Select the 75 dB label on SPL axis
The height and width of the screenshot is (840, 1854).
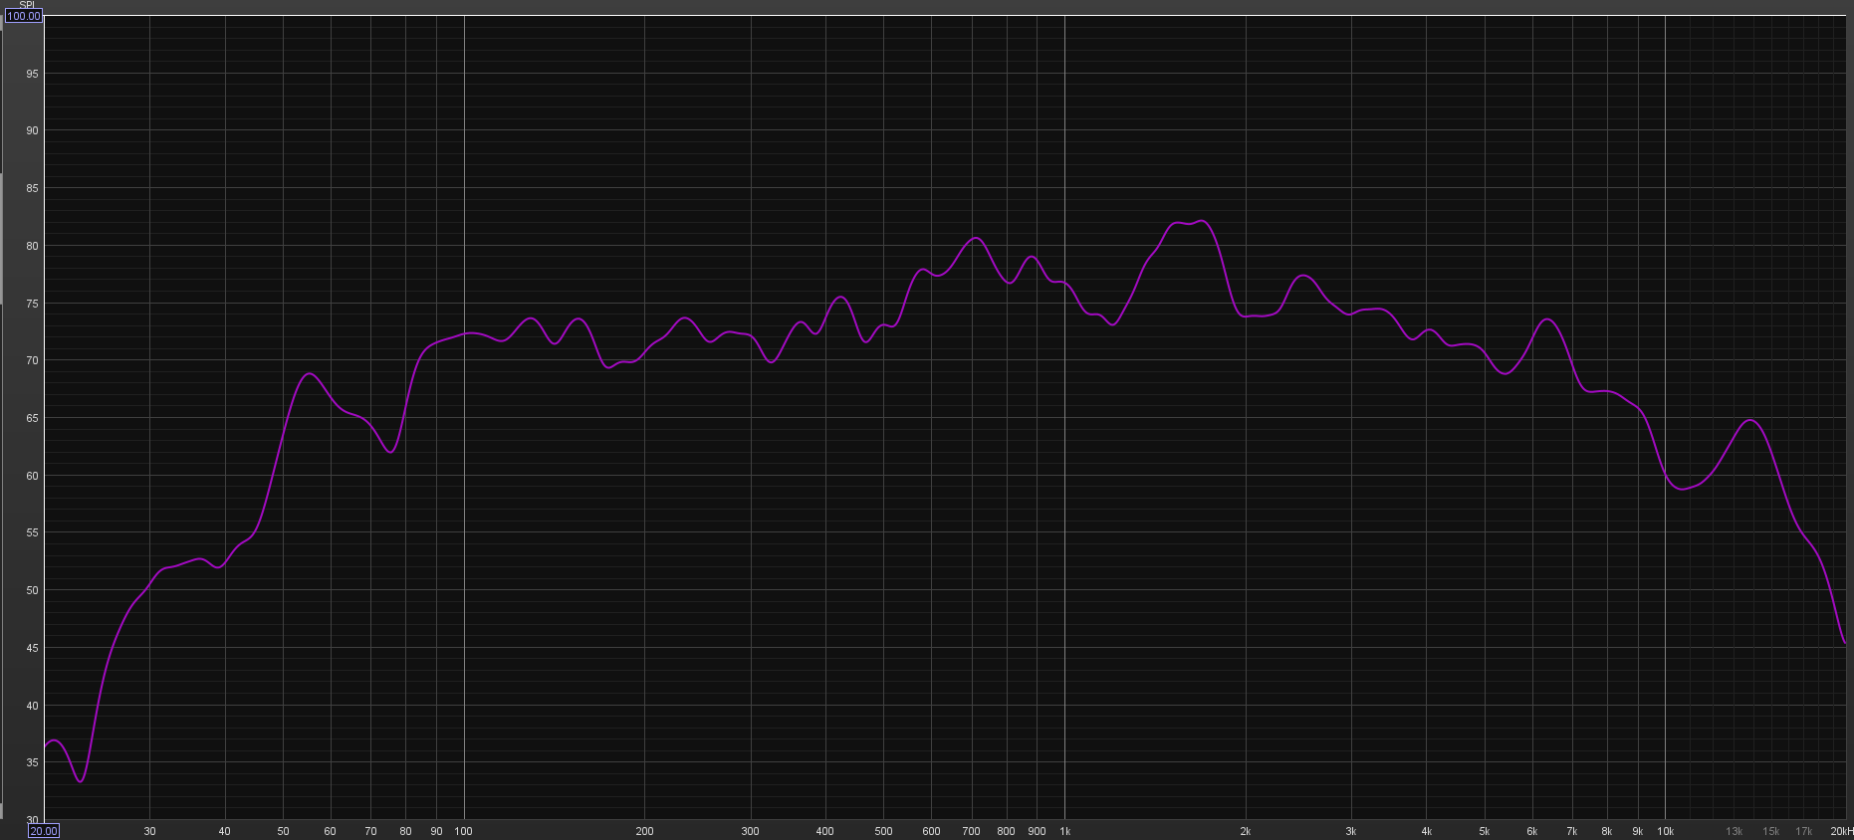point(33,304)
